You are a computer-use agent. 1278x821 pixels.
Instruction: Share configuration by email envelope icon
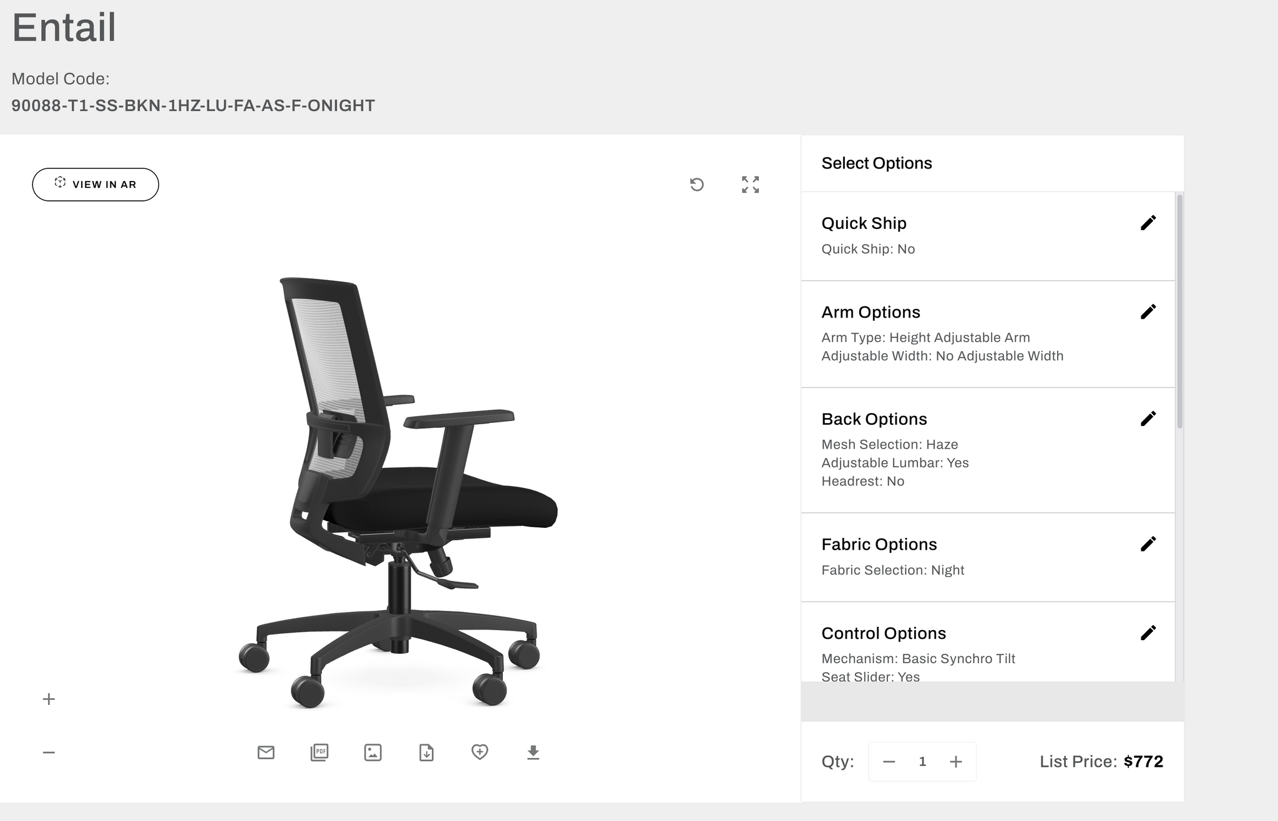266,752
